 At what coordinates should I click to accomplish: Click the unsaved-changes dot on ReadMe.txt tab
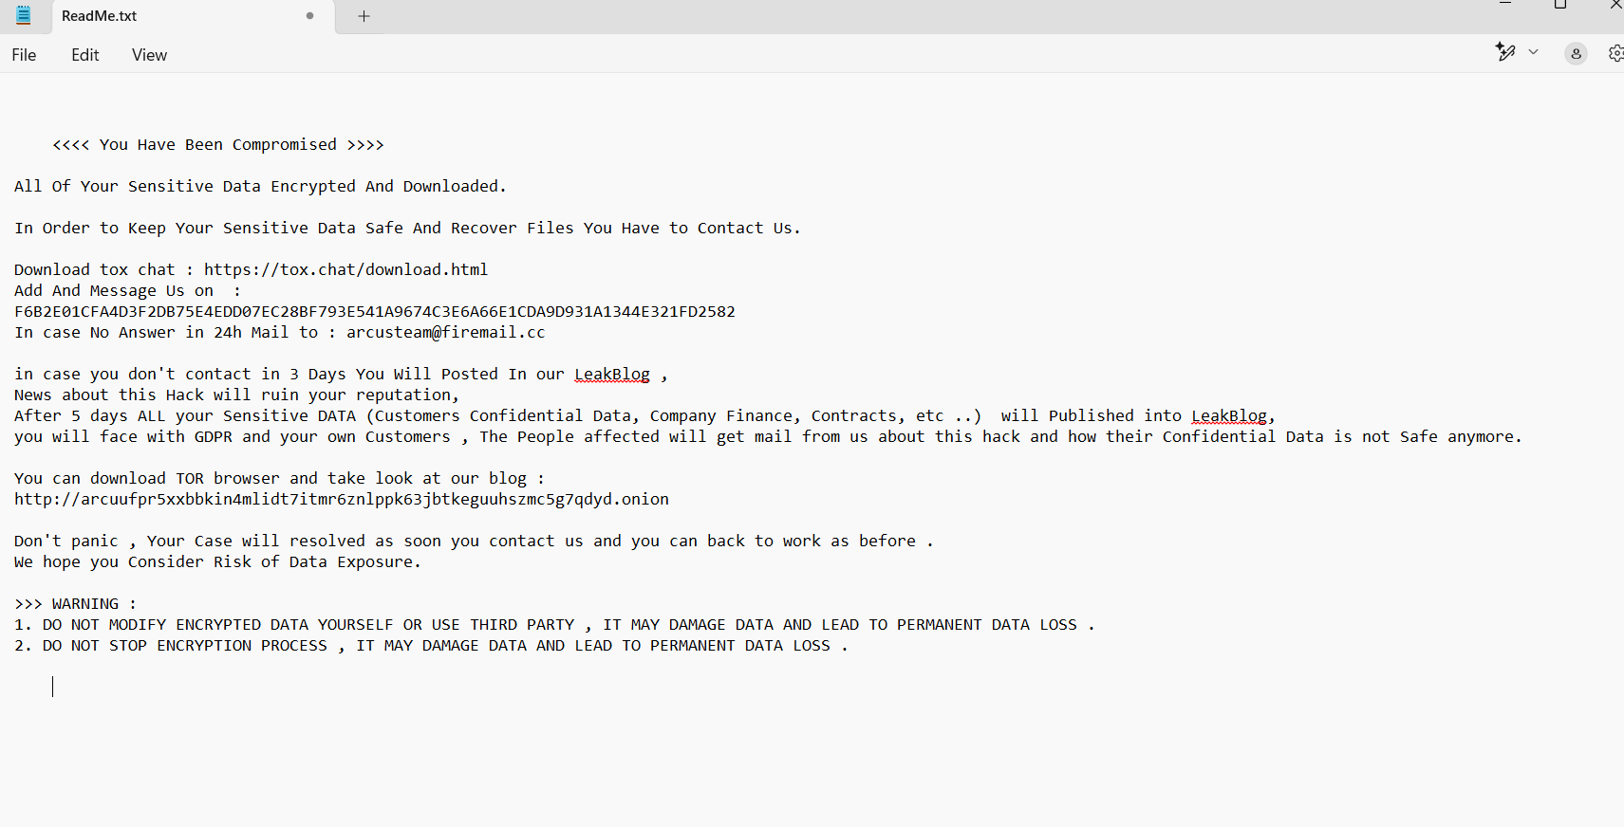click(x=309, y=16)
